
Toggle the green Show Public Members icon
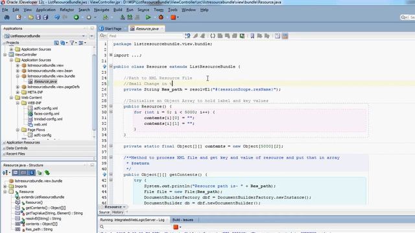coord(40,173)
